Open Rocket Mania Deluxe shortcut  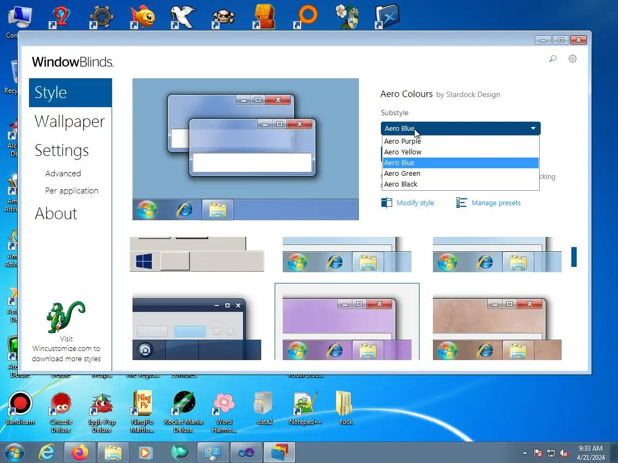coord(183,412)
